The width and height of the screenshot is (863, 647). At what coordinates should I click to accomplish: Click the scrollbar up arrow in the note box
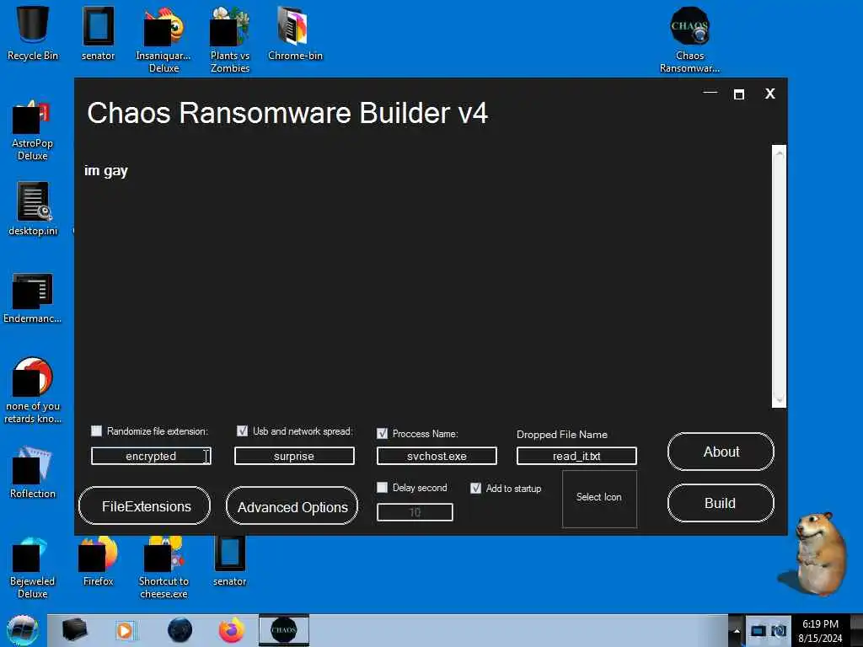coord(779,153)
